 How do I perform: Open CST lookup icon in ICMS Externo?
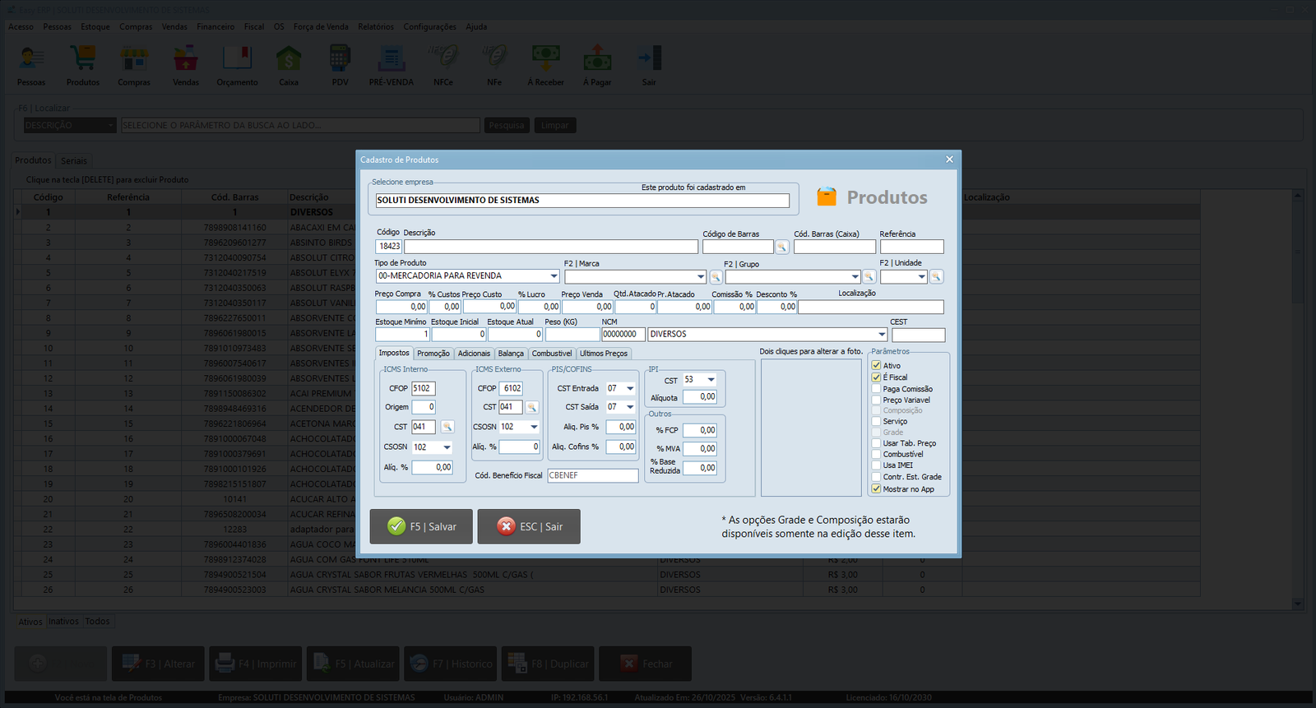[532, 407]
